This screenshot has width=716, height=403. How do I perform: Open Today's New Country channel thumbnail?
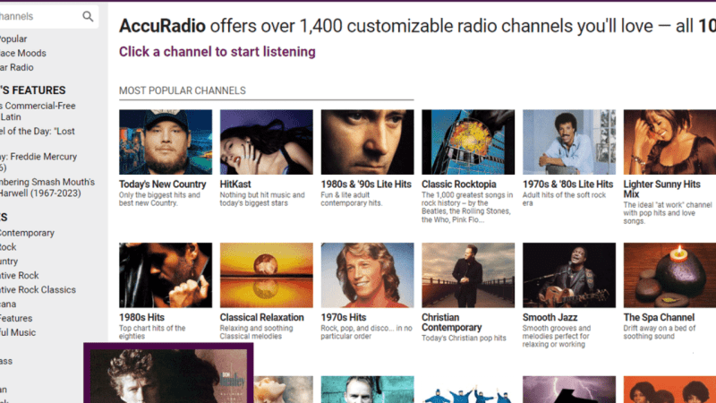[x=166, y=141]
